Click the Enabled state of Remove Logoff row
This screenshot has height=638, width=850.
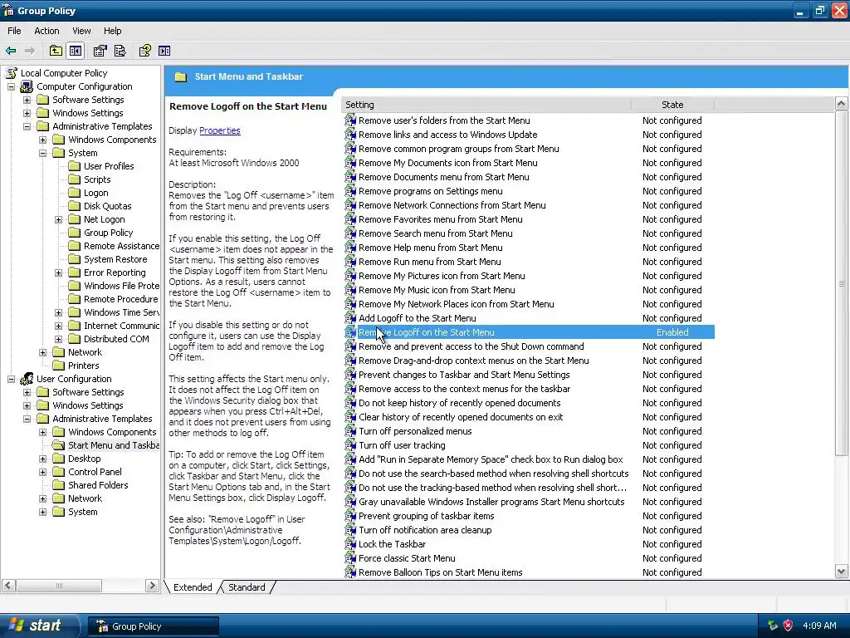(672, 332)
